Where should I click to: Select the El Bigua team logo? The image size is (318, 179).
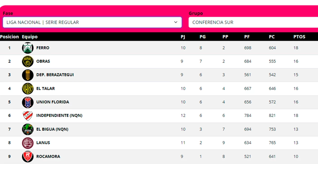point(28,129)
